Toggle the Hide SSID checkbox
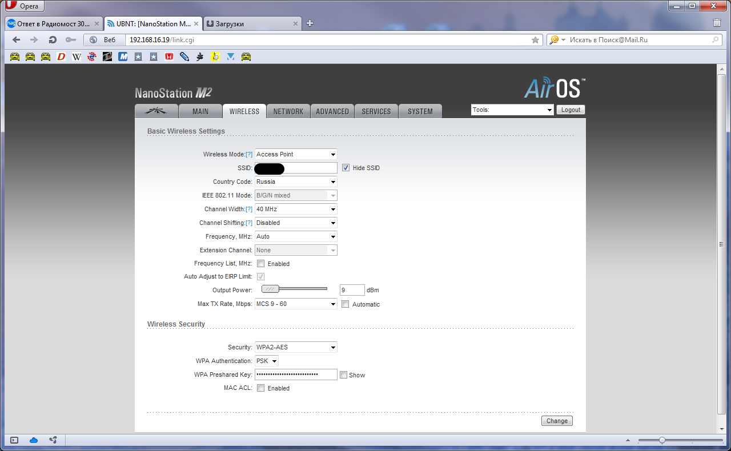Viewport: 731px width, 451px height. (346, 168)
